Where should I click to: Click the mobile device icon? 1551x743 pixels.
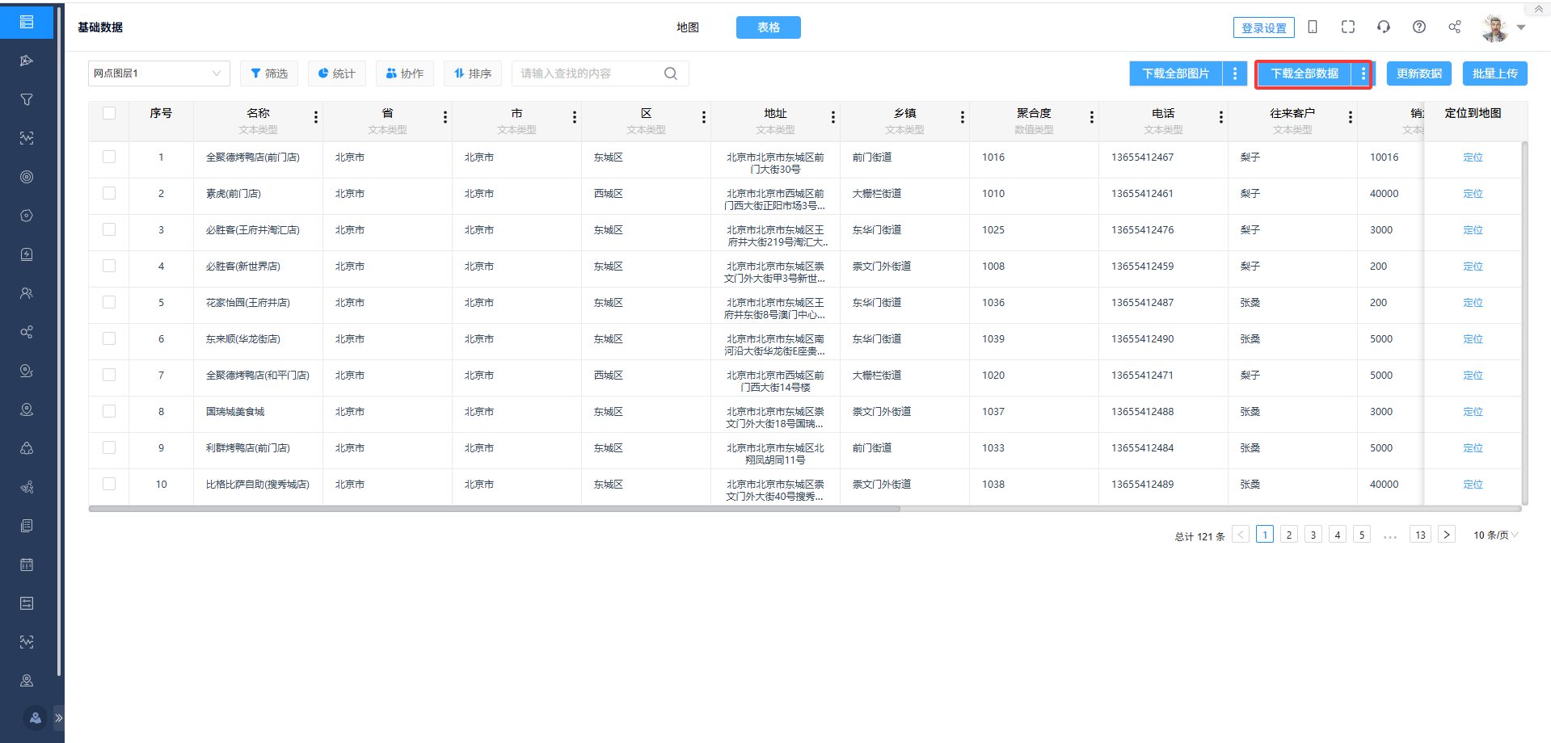click(1312, 27)
